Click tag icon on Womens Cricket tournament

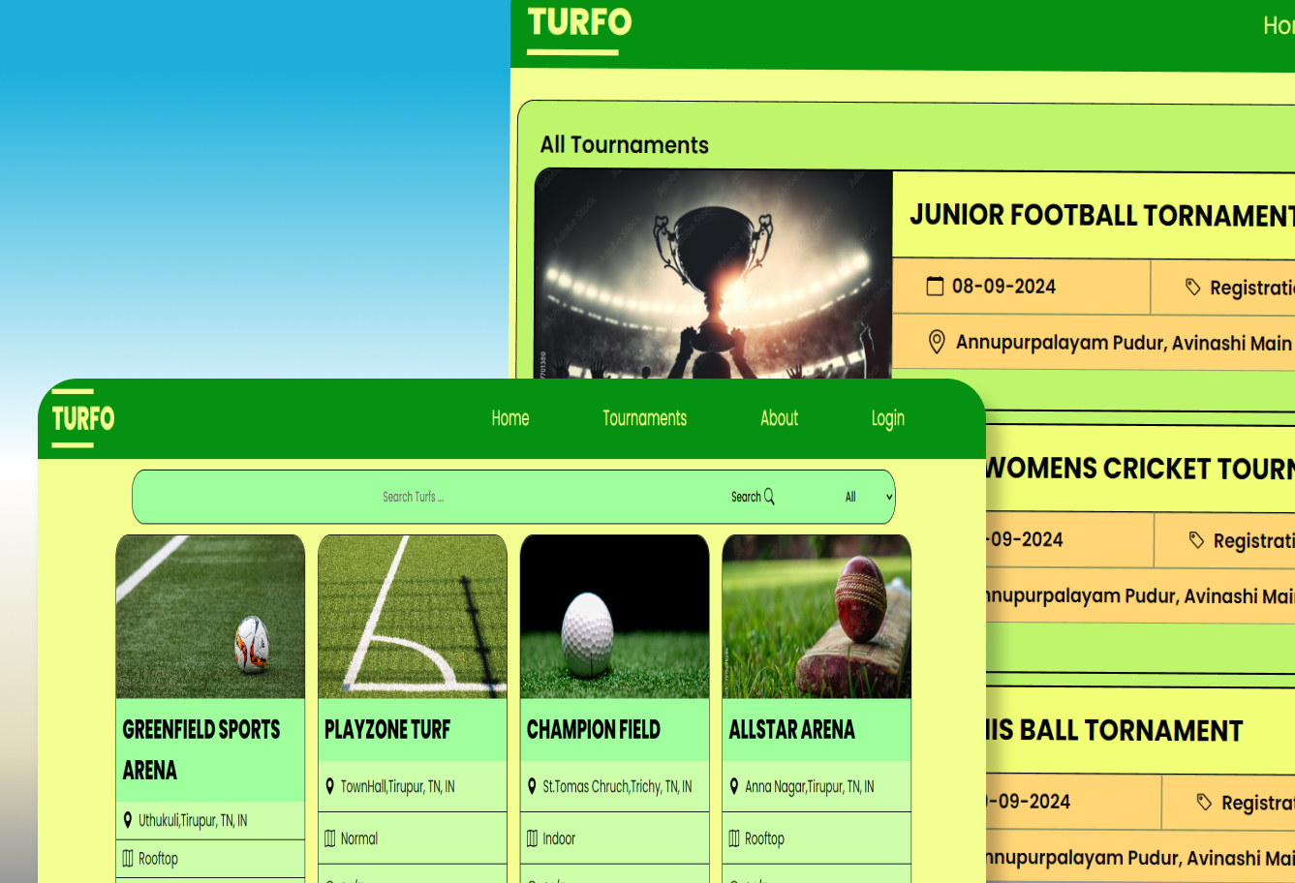click(1197, 540)
